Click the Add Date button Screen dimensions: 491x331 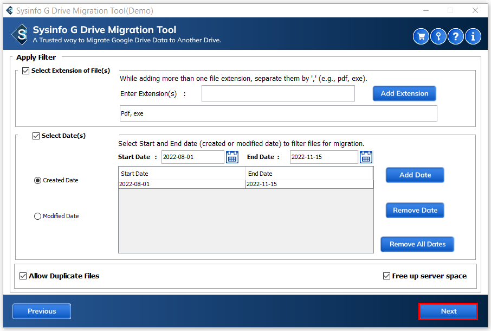click(415, 175)
